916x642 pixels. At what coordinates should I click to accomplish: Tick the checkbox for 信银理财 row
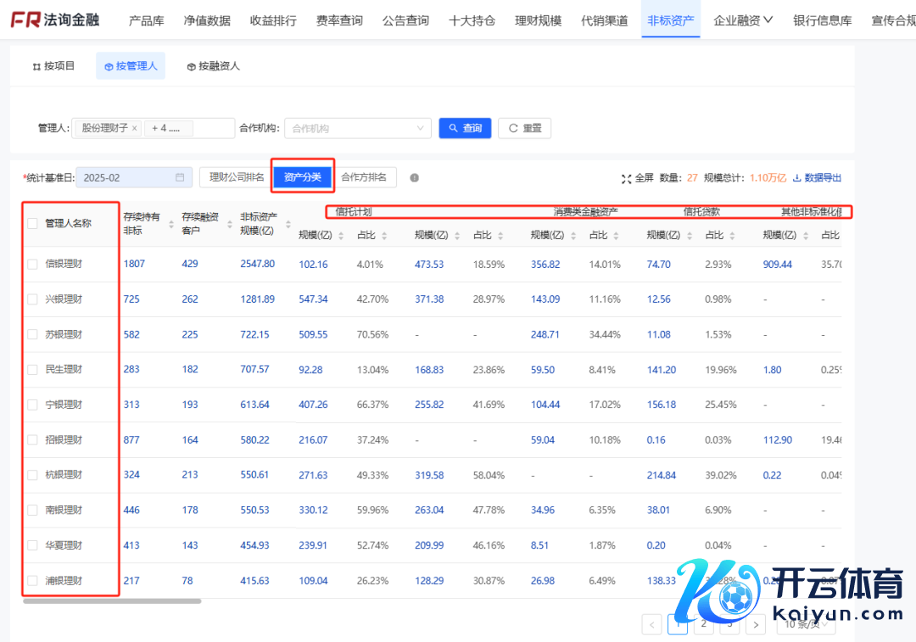point(32,264)
